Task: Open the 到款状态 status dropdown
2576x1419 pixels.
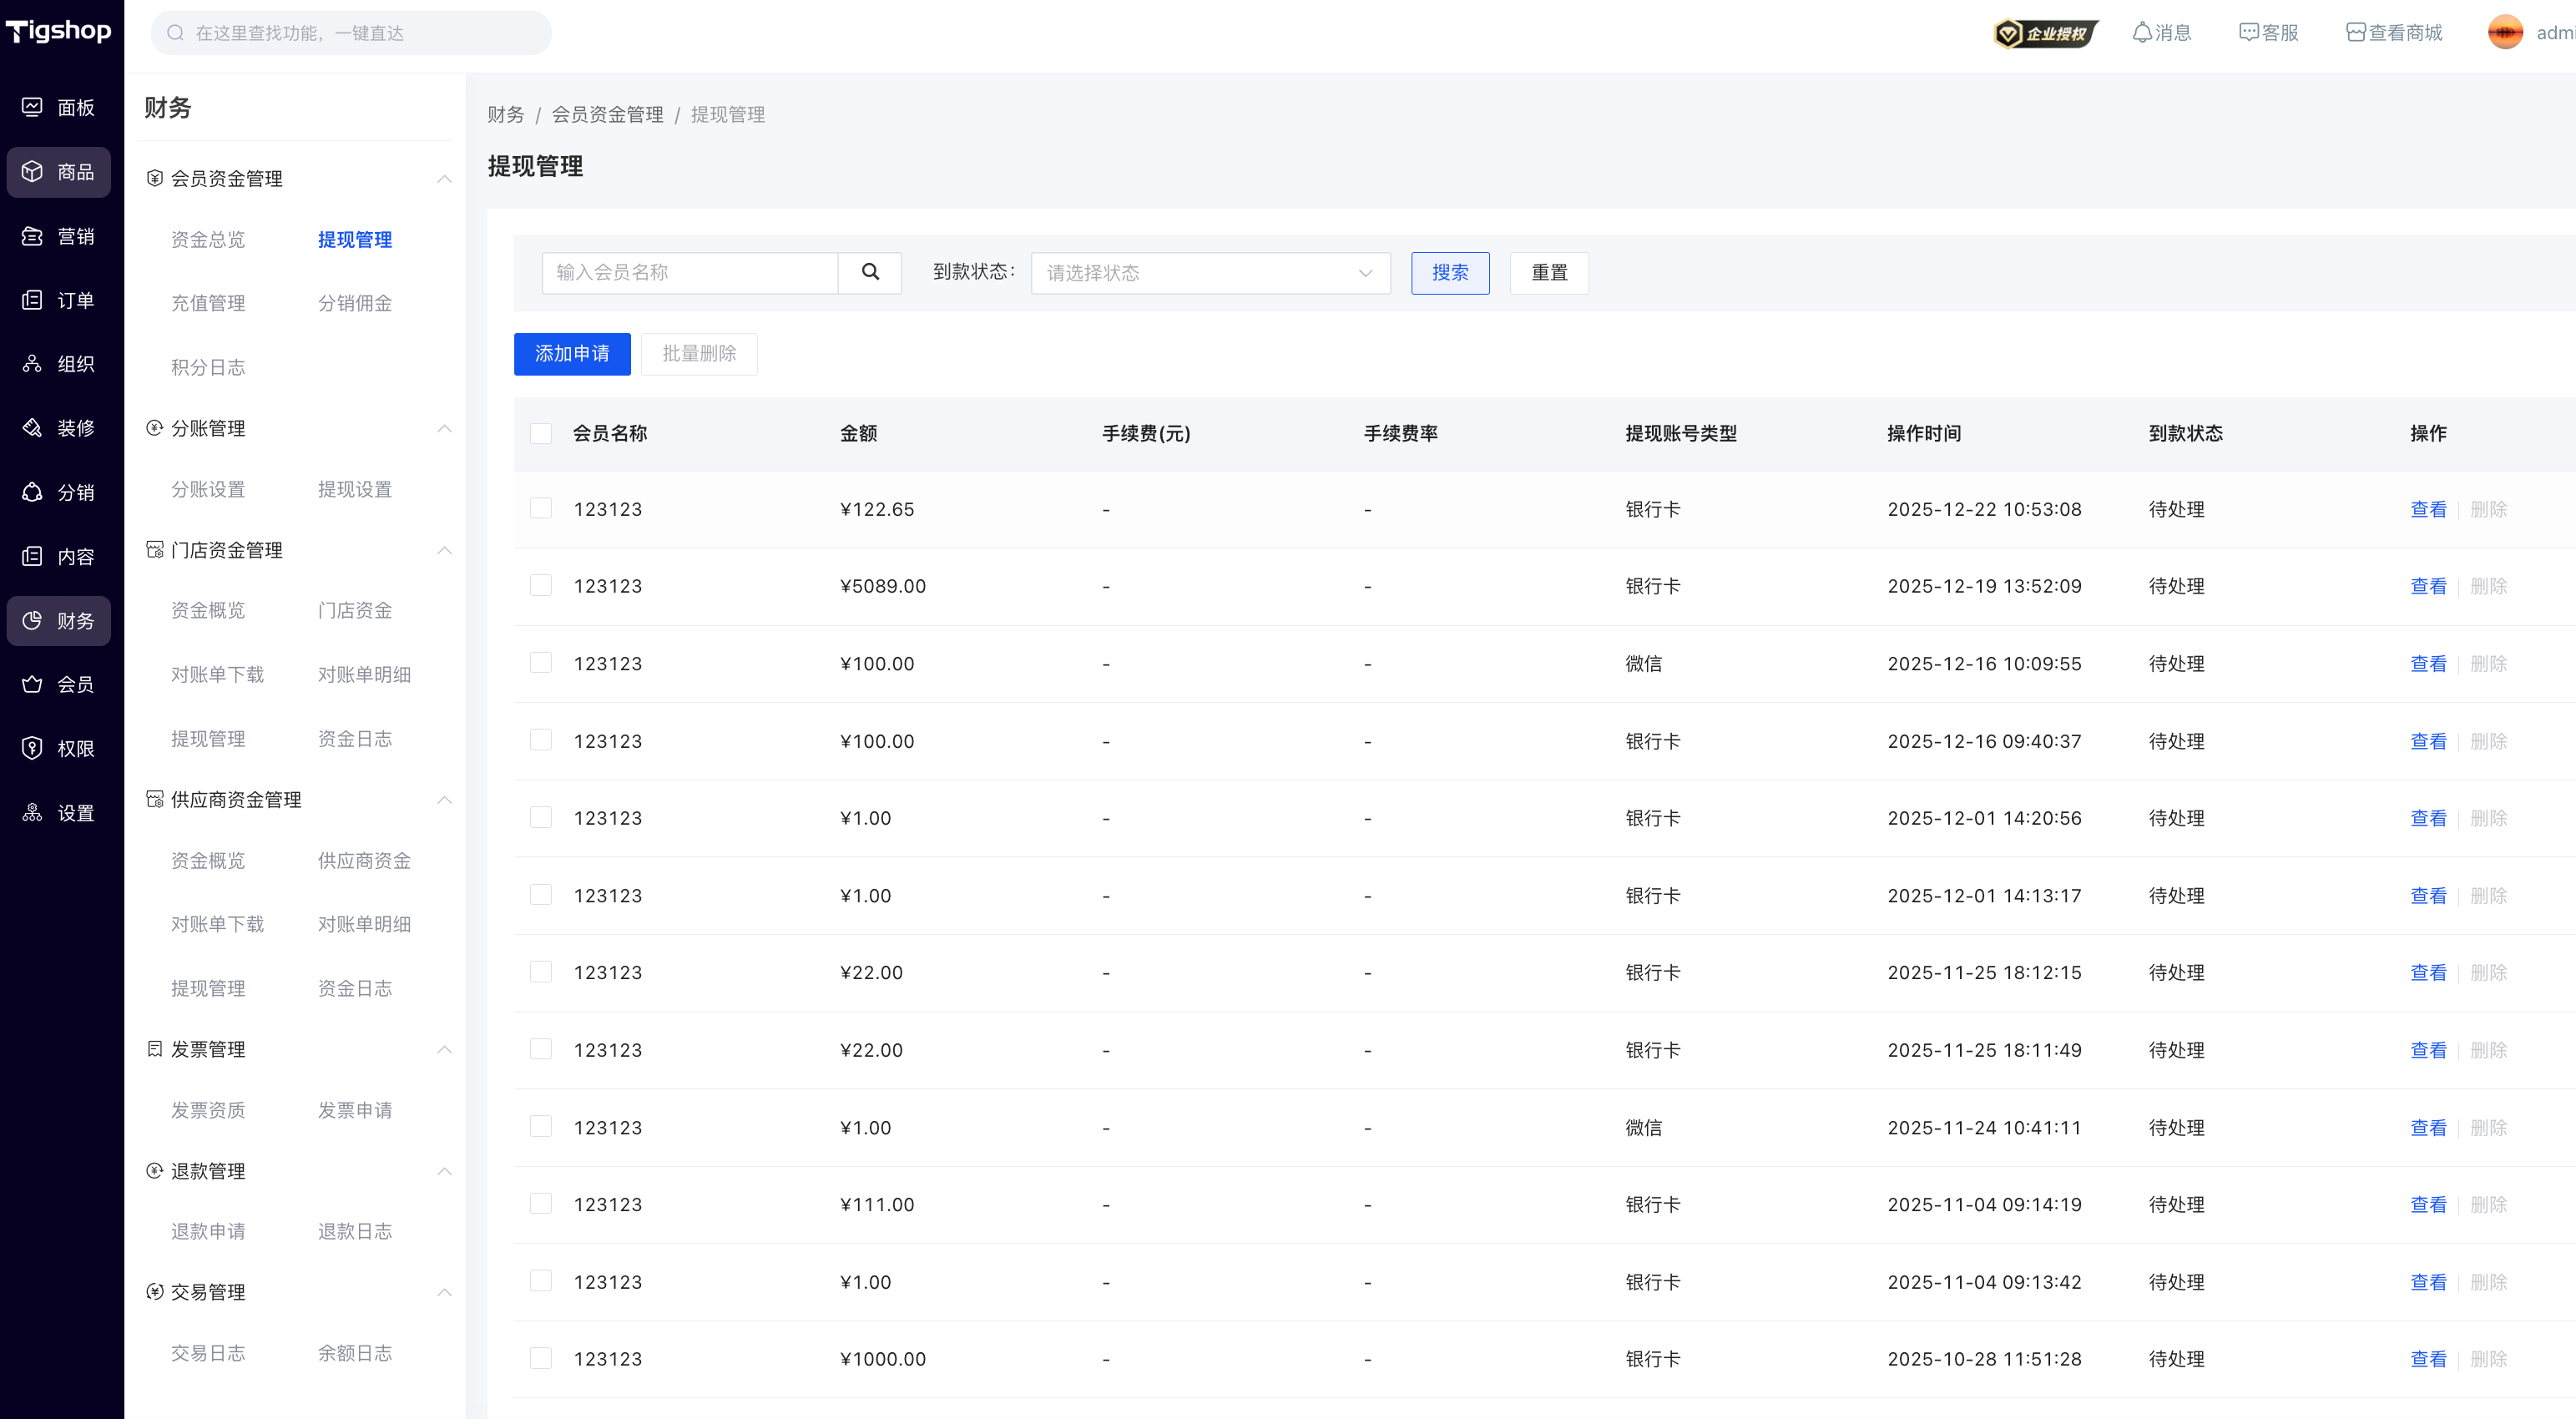Action: click(x=1210, y=273)
